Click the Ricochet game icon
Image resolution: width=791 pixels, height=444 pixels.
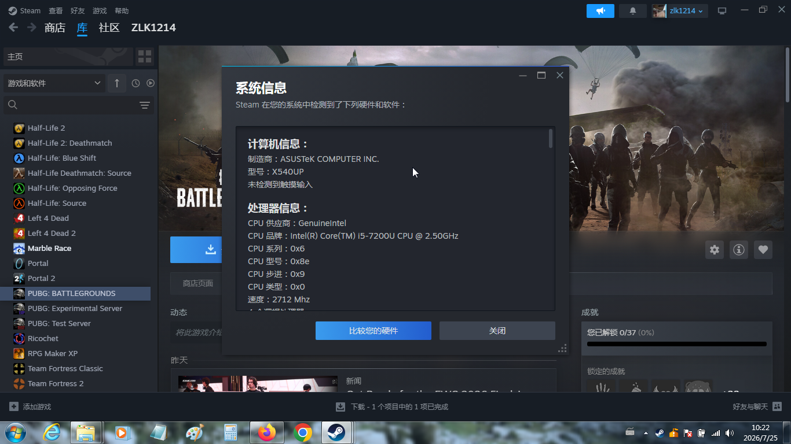(x=19, y=338)
